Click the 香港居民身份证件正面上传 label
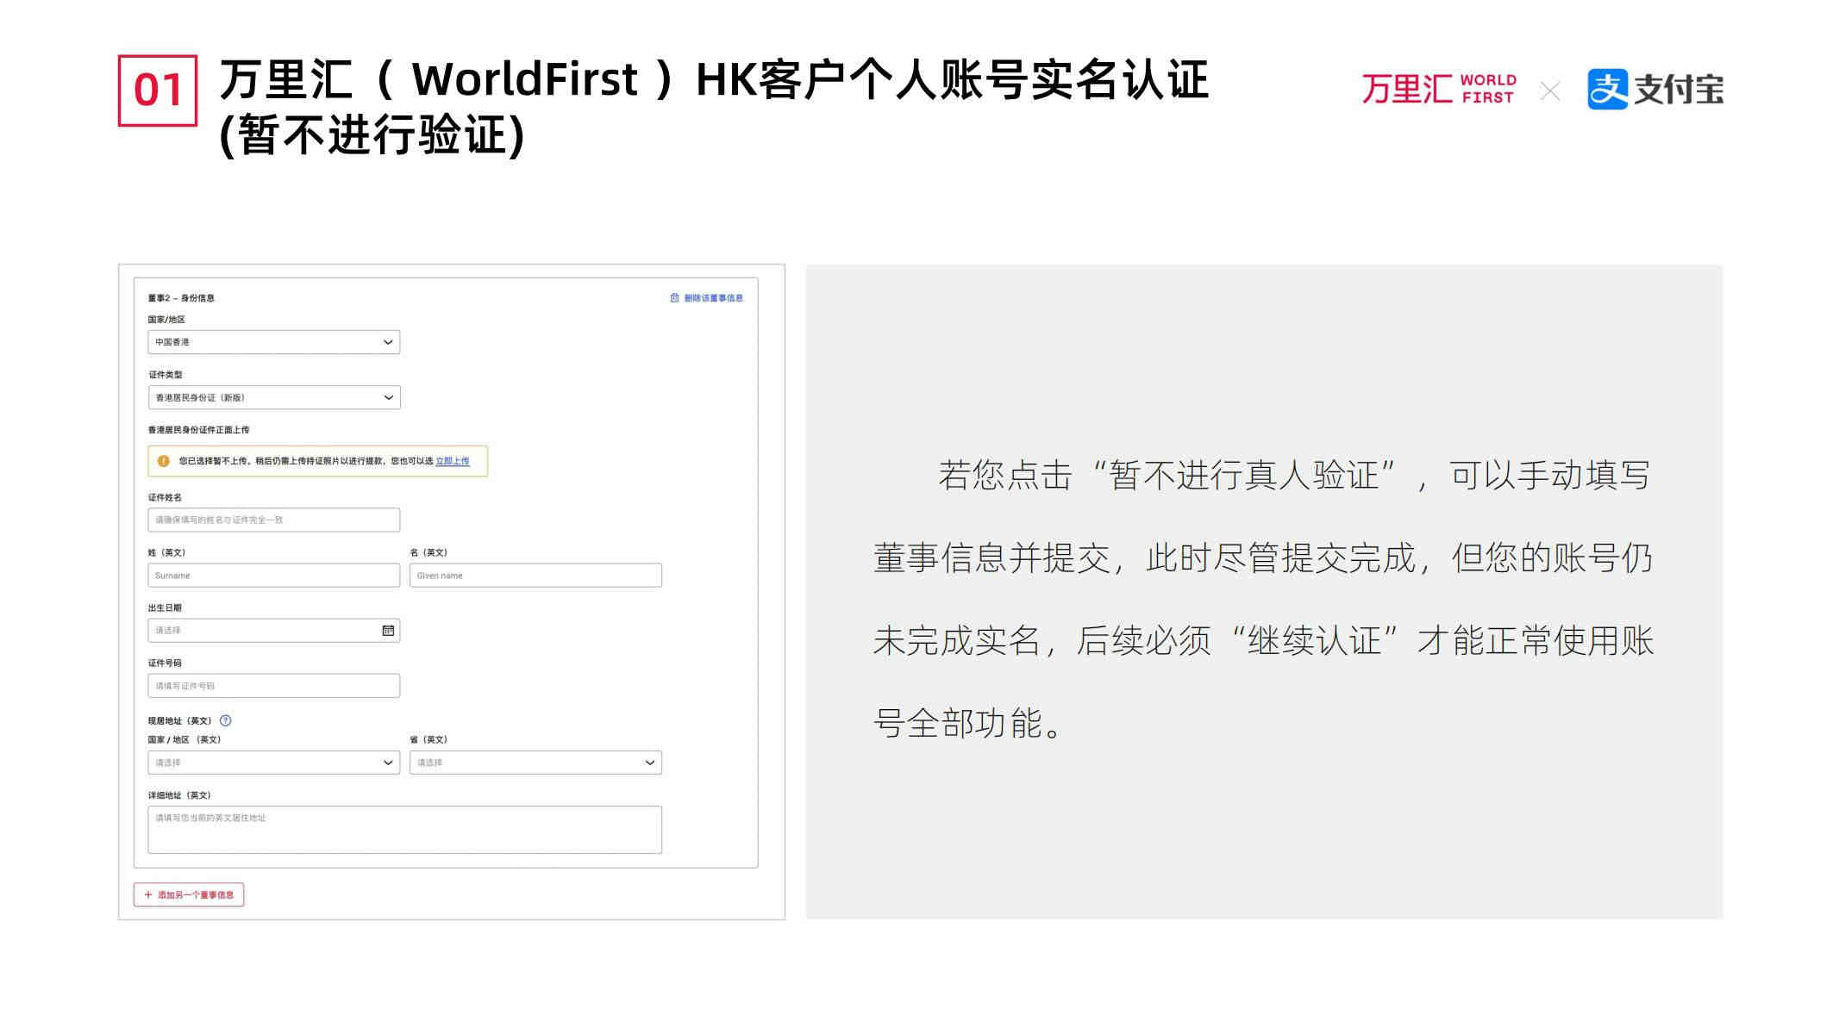The height and width of the screenshot is (1034, 1839). tap(198, 430)
